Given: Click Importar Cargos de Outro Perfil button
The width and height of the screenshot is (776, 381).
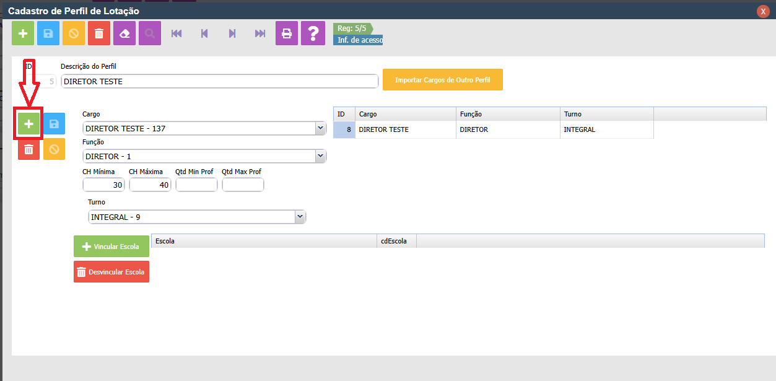Looking at the screenshot, I should pyautogui.click(x=442, y=80).
